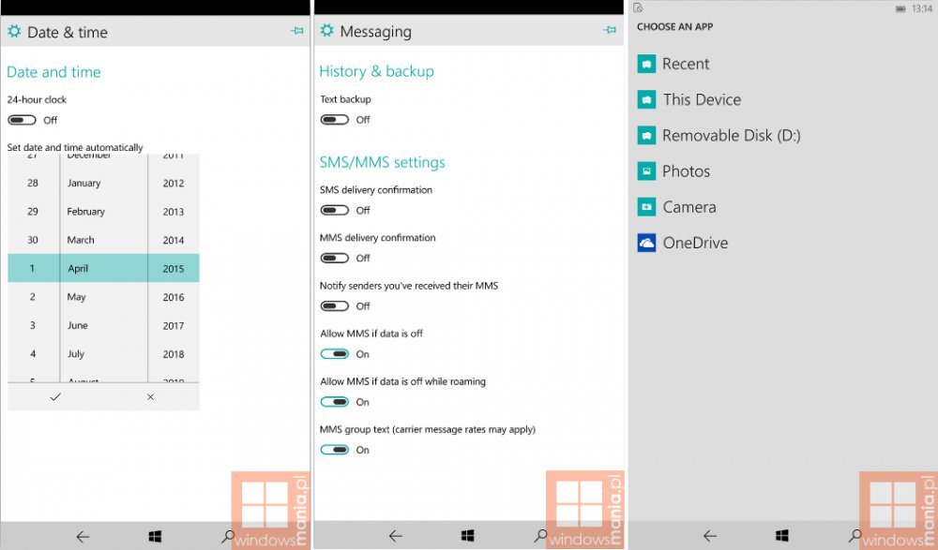The width and height of the screenshot is (938, 550).
Task: Turn off Allow MMS if data is off
Action: (334, 353)
